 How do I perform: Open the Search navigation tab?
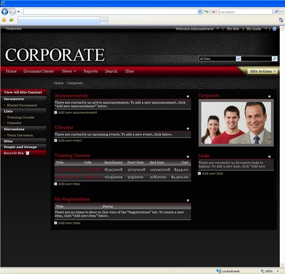(x=111, y=71)
